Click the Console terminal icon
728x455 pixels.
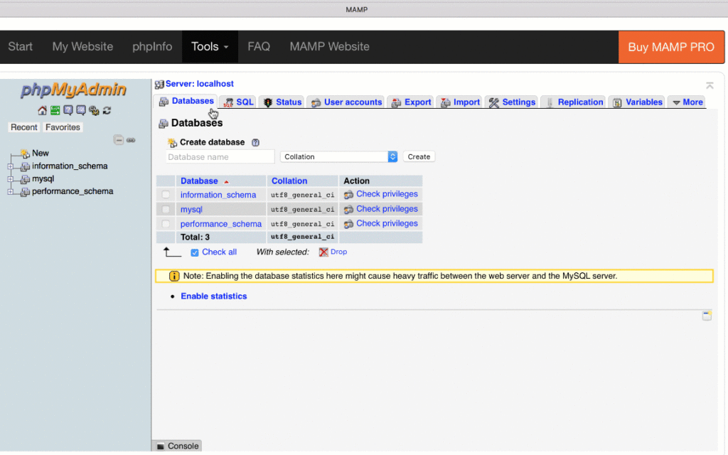click(161, 446)
